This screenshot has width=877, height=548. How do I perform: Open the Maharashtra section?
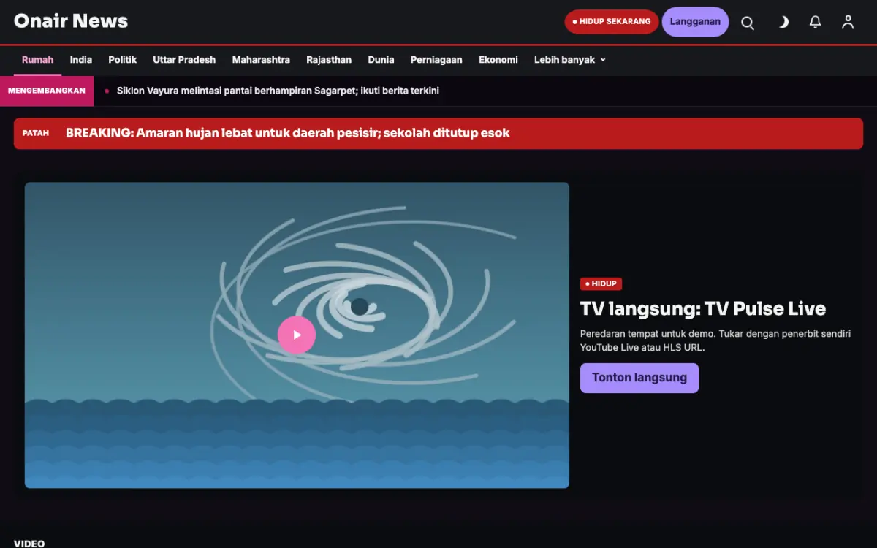click(x=261, y=60)
